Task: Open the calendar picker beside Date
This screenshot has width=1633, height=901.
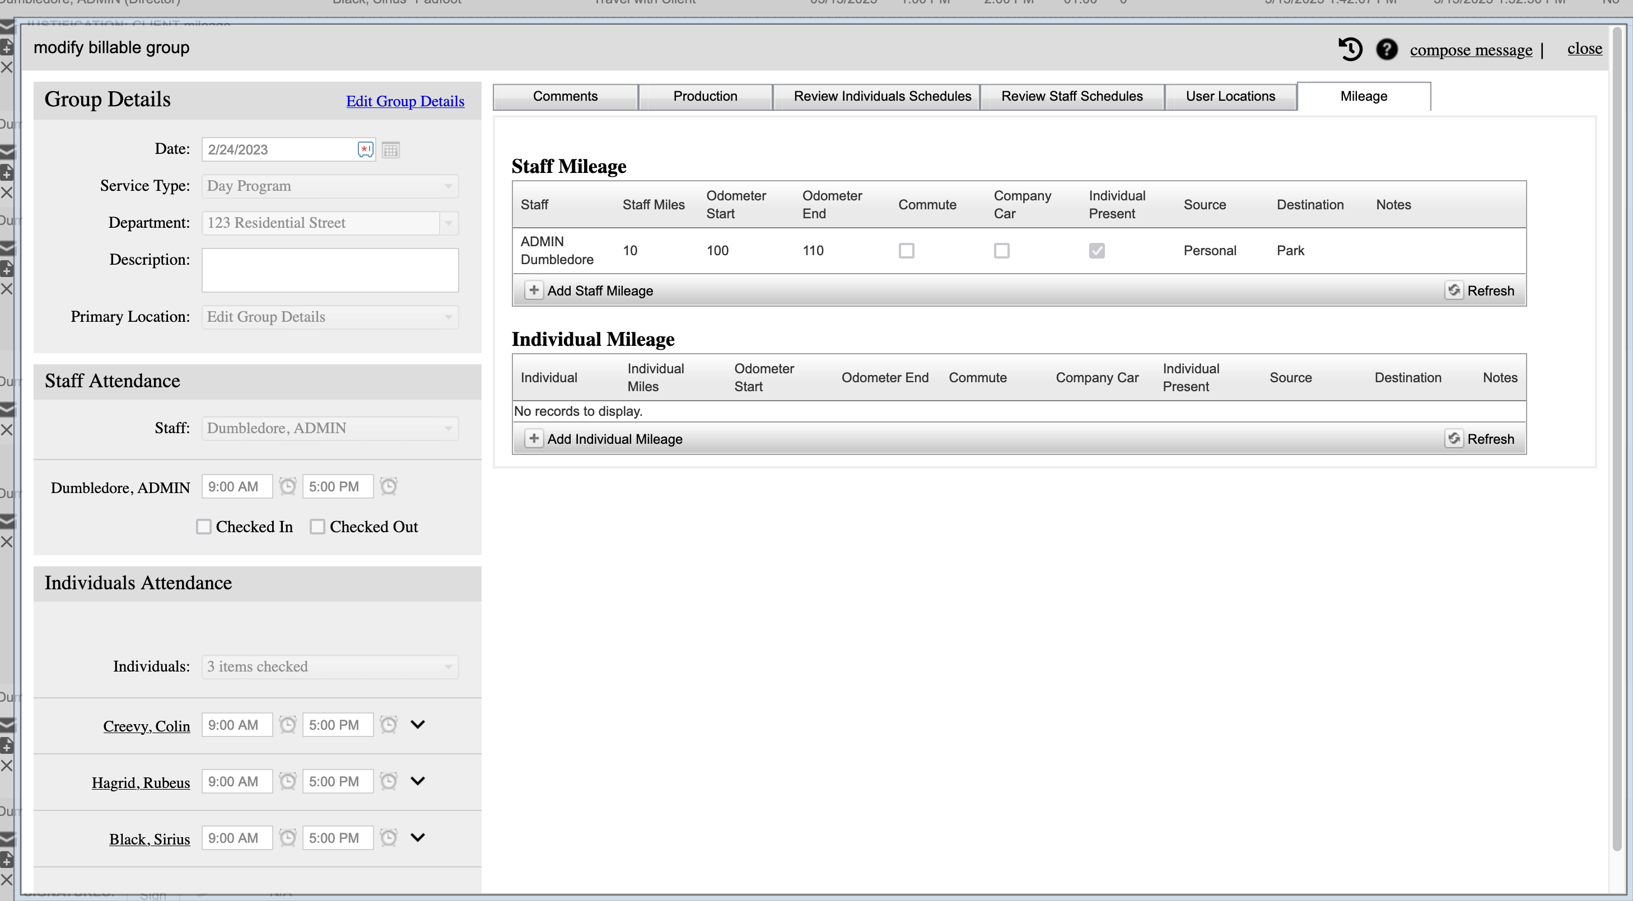Action: click(x=390, y=150)
